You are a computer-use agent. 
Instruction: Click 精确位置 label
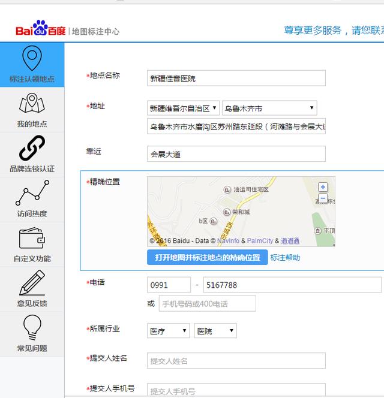pos(105,182)
